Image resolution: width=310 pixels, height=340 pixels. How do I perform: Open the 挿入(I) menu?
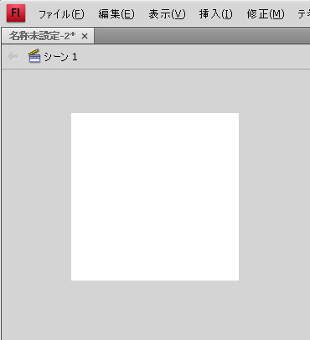coord(215,14)
